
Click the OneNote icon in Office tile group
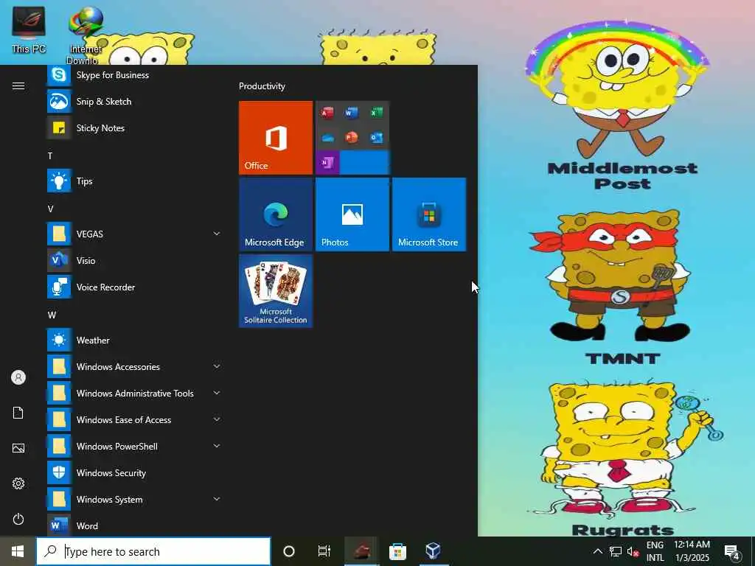[327, 163]
